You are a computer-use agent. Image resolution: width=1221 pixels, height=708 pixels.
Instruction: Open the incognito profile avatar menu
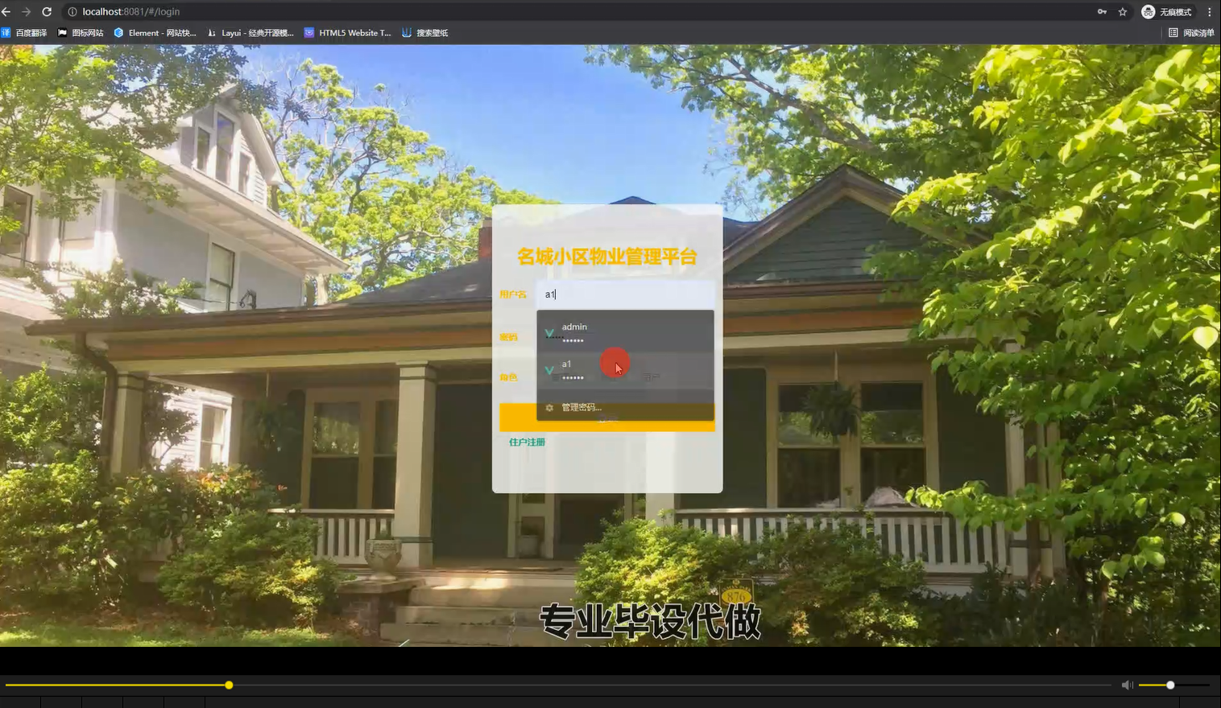[x=1148, y=11]
